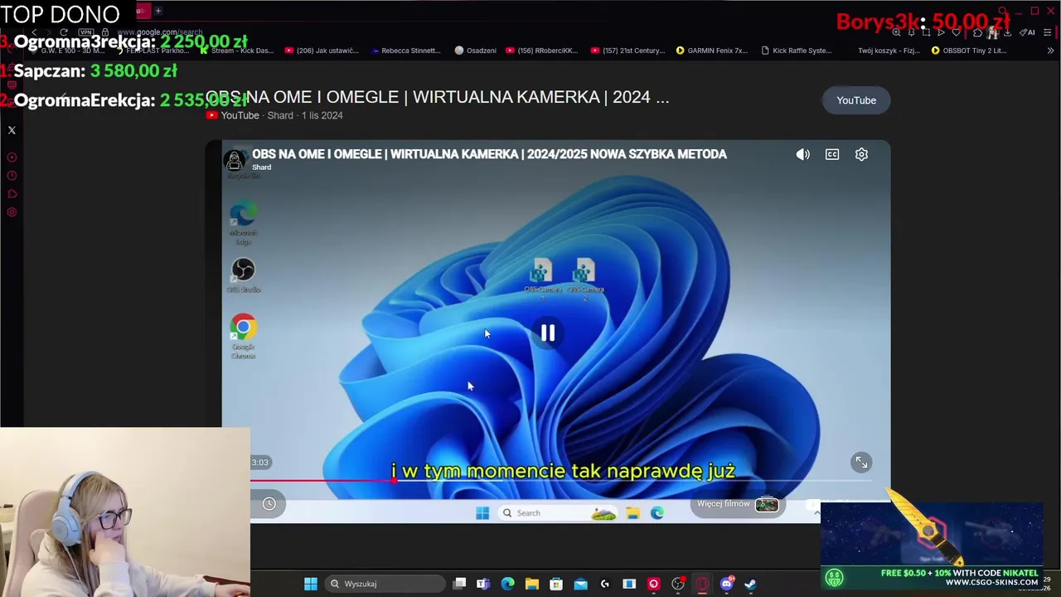Click the Więcej filmów button
The height and width of the screenshot is (597, 1061).
[x=738, y=504]
